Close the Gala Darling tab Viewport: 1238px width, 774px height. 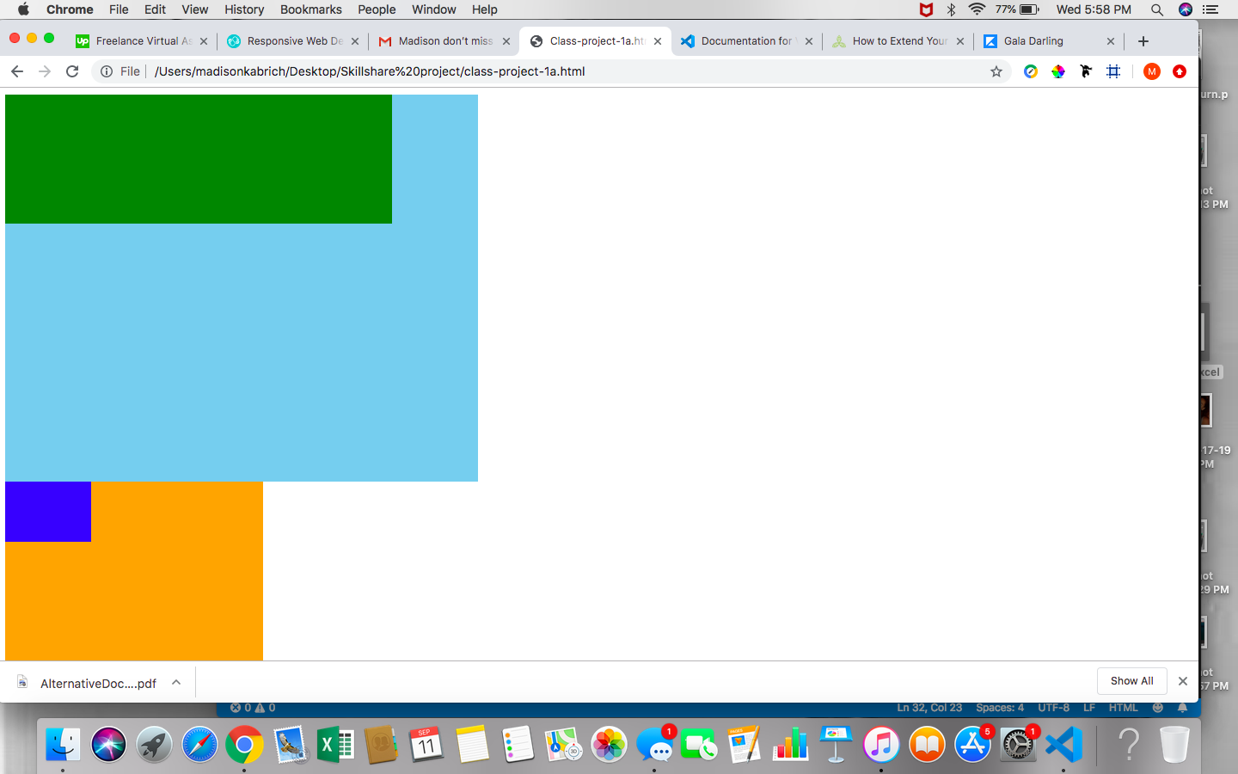click(1111, 41)
